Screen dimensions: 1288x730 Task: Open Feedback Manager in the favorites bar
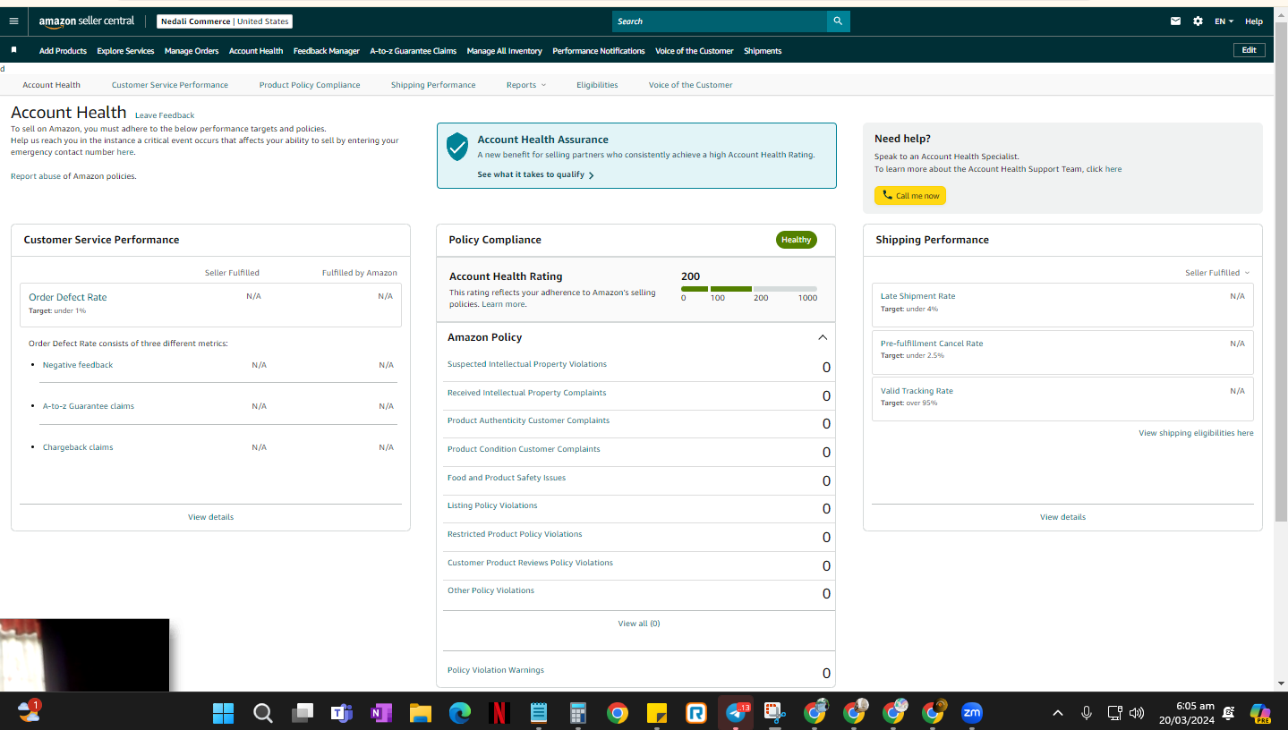click(x=327, y=51)
